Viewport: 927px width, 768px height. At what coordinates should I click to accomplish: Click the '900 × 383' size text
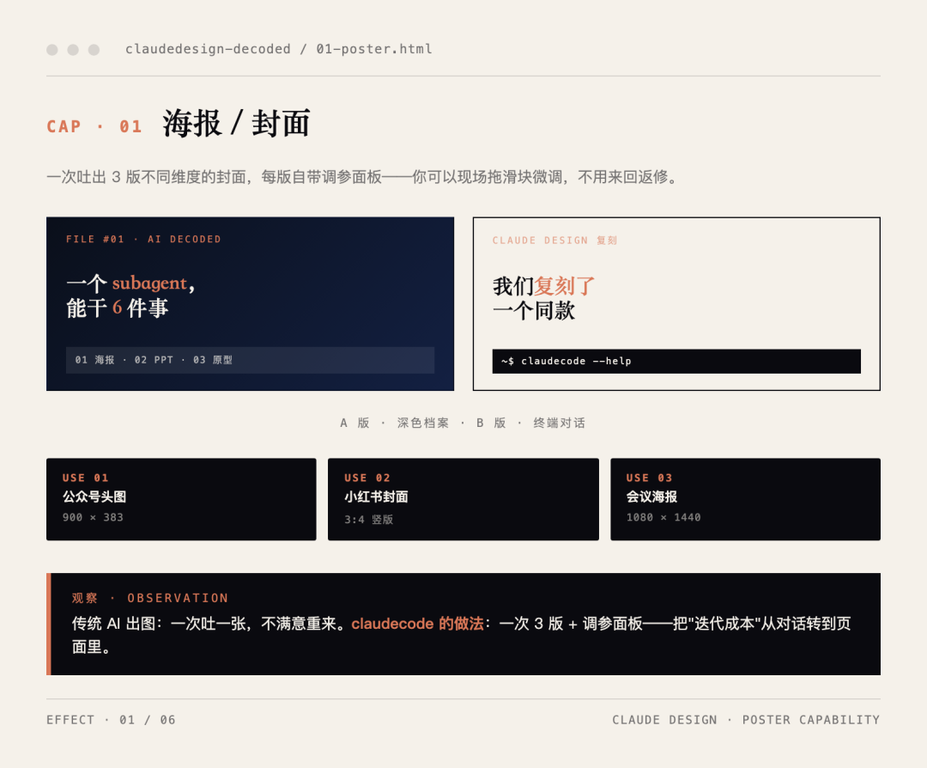click(x=93, y=517)
